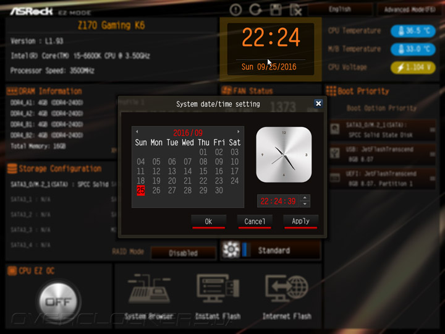Select day 30 in calendar
The image size is (445, 334).
tap(219, 191)
